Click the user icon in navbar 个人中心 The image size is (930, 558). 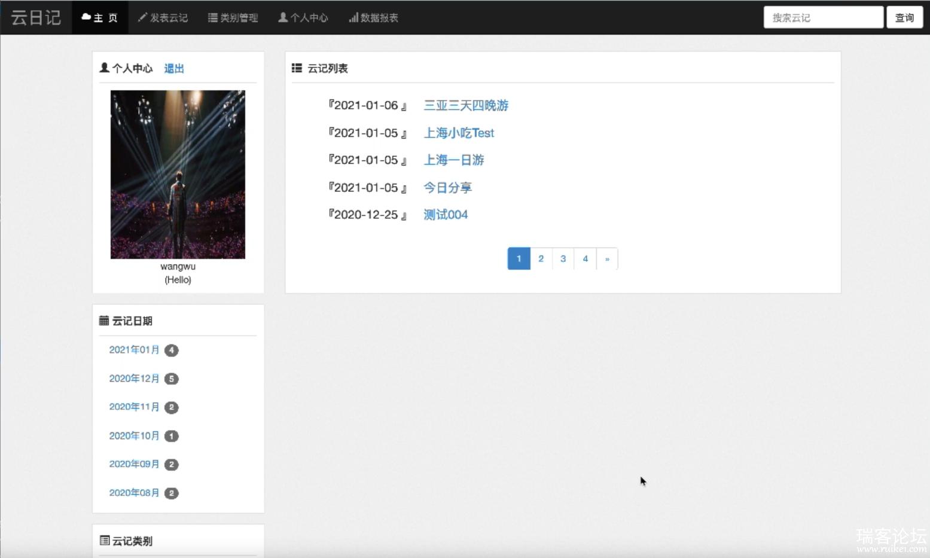[x=283, y=17]
